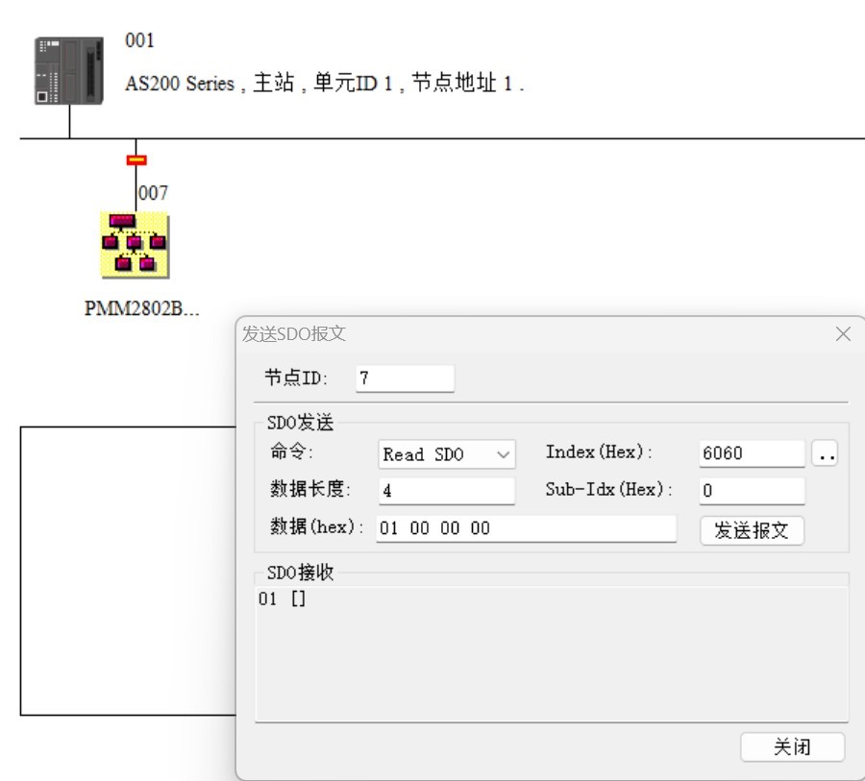This screenshot has height=781, width=865.
Task: Click the 发送SDO报文 dialog title
Action: click(293, 333)
